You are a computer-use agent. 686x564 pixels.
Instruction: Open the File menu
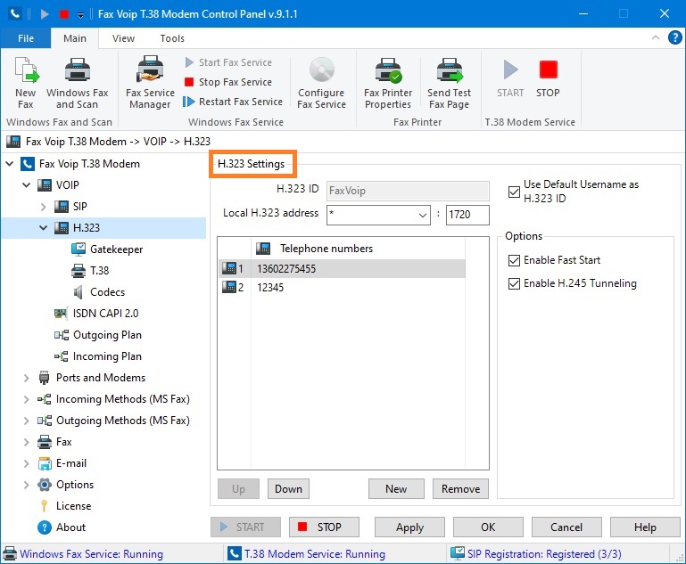tap(26, 38)
